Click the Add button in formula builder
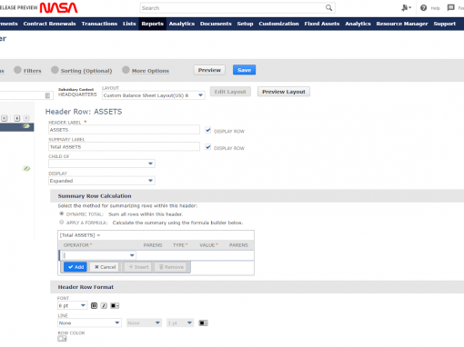Screen dimensions: 464x347 tap(76, 267)
